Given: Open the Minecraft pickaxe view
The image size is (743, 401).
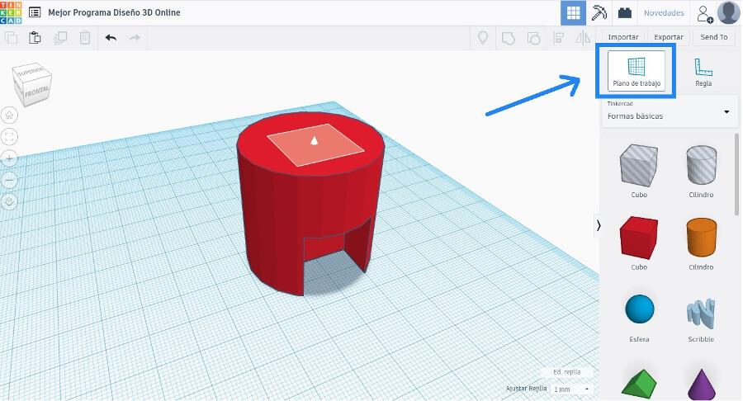Looking at the screenshot, I should [x=599, y=13].
